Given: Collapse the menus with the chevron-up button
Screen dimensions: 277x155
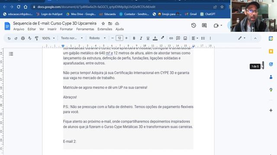Looking at the screenshot, I should (x=255, y=38).
